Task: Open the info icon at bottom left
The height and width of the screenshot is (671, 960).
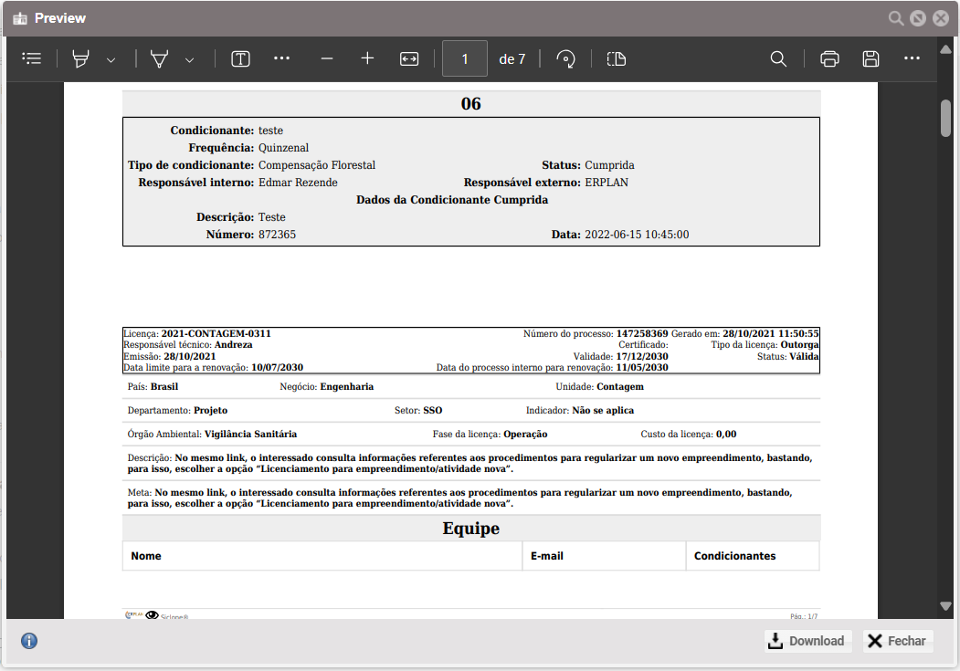Action: coord(29,640)
